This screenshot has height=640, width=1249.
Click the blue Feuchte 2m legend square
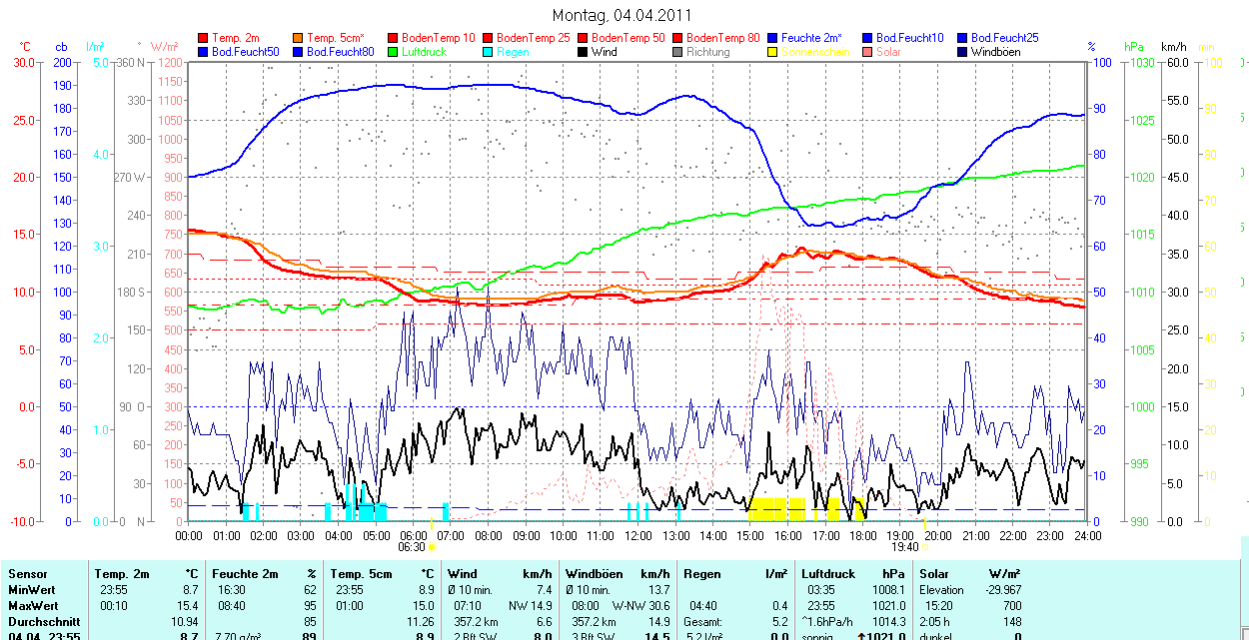[773, 38]
